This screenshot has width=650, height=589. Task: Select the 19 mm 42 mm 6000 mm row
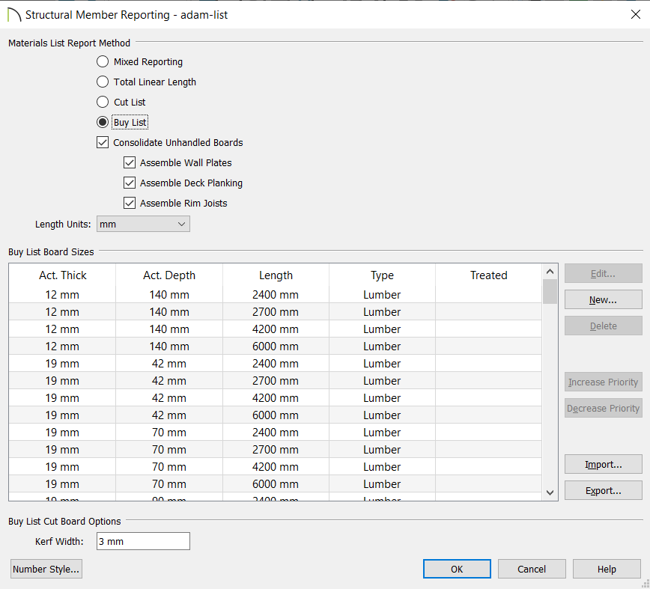click(x=276, y=415)
